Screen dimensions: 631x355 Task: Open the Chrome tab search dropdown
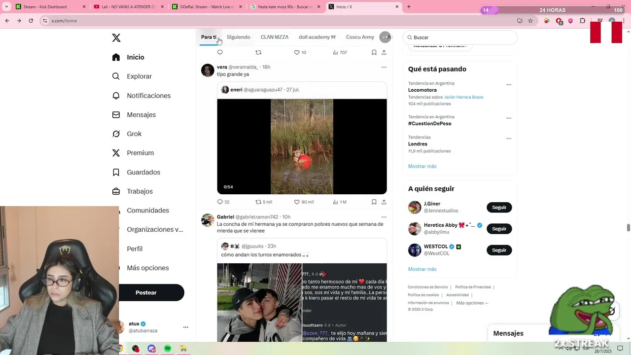click(x=7, y=7)
